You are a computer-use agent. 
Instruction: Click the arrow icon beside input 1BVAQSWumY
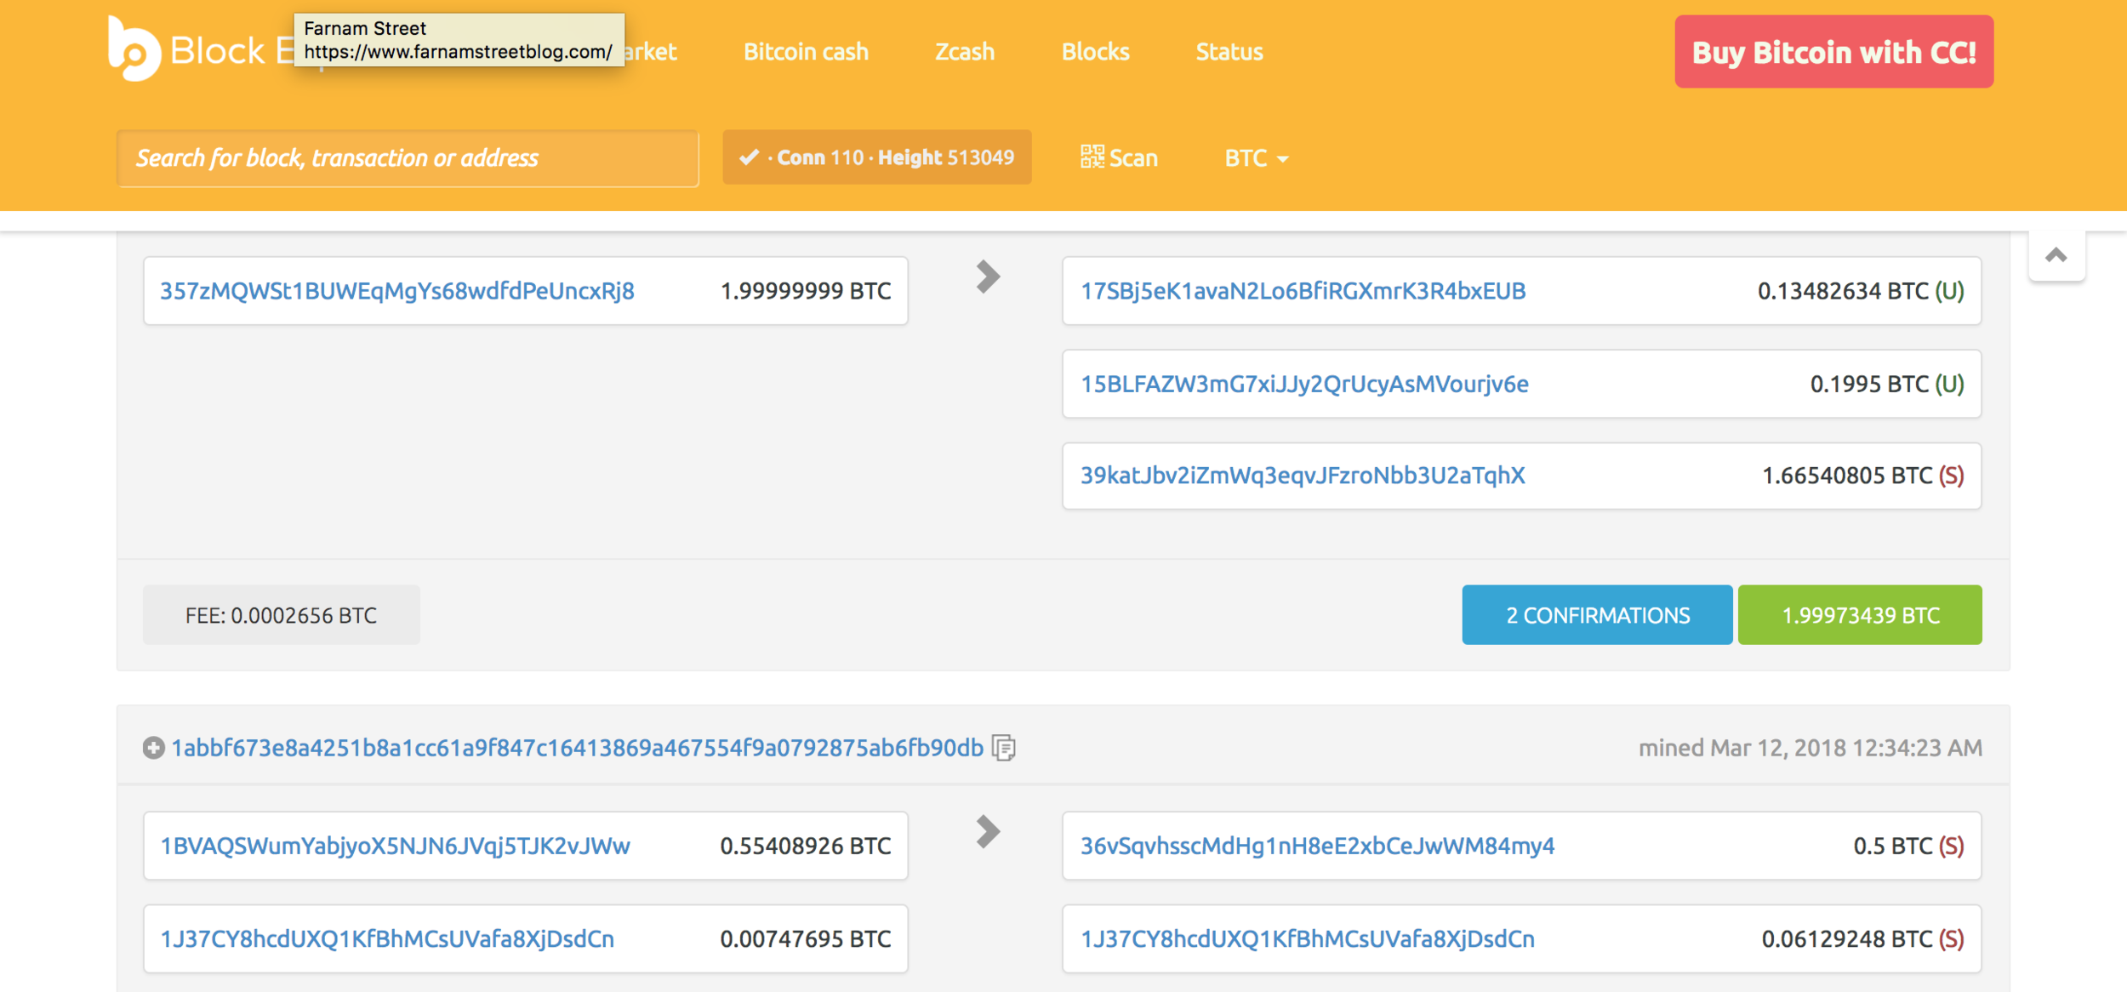pos(988,831)
